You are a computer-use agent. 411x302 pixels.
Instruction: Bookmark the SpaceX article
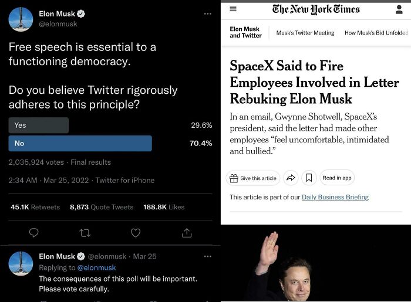tap(309, 178)
